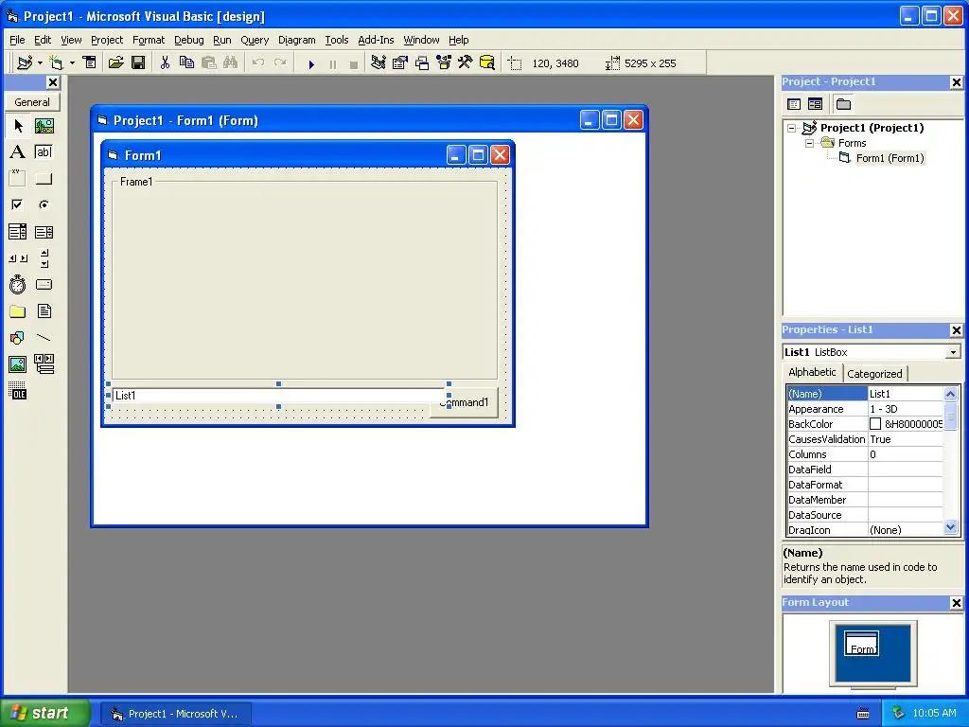This screenshot has height=727, width=969.
Task: Open the Object Browser toolbar icon
Action: pyautogui.click(x=444, y=63)
